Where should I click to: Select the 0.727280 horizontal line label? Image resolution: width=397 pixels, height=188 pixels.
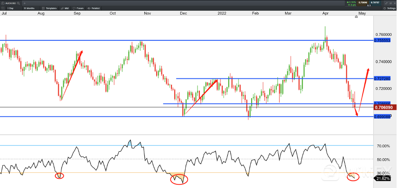(381, 78)
